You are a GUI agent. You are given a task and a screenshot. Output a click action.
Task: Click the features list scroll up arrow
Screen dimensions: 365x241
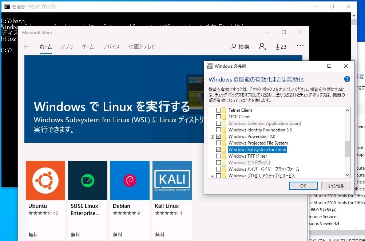point(347,110)
